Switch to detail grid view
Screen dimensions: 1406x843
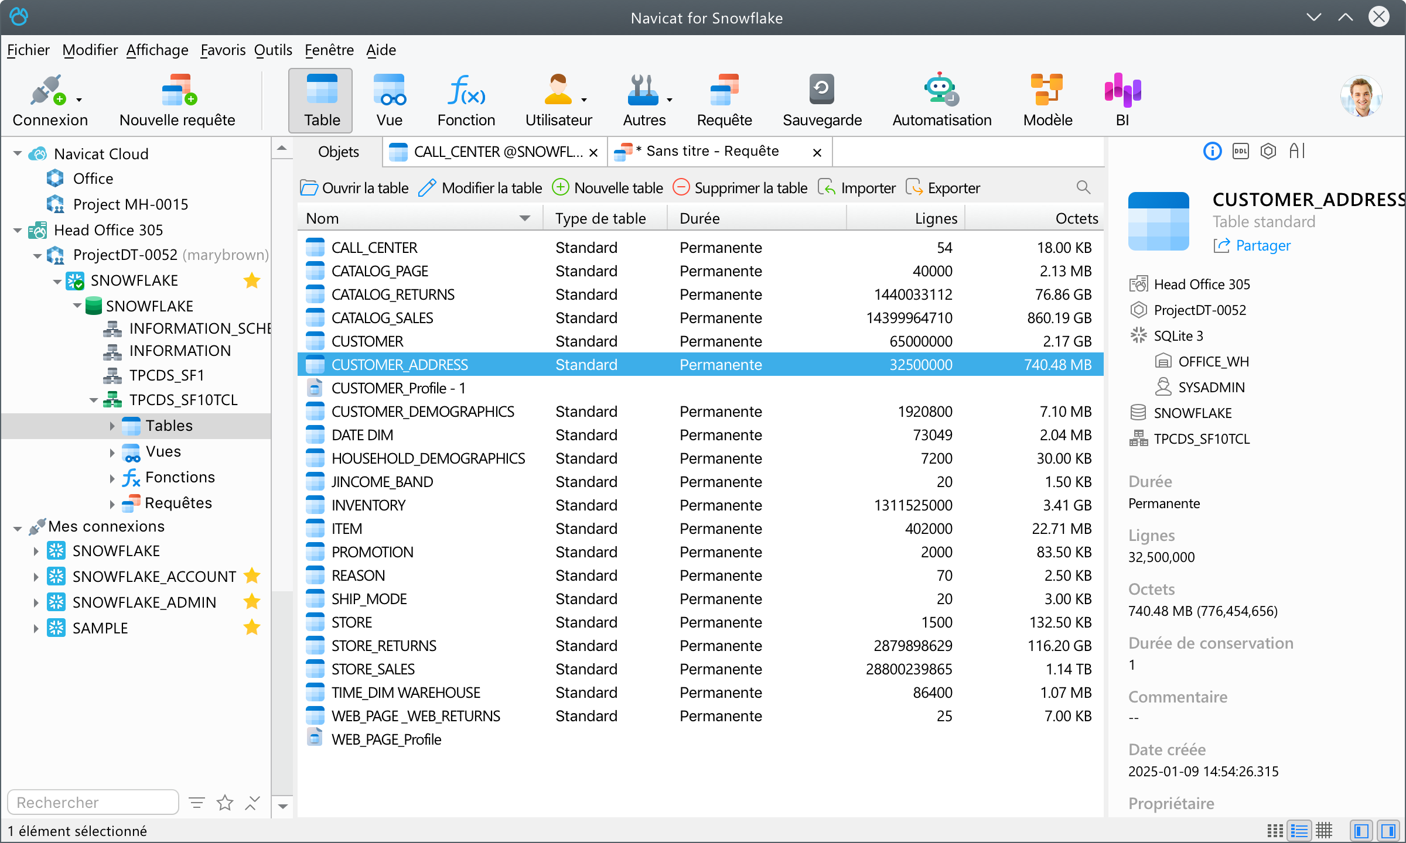[x=1324, y=831]
